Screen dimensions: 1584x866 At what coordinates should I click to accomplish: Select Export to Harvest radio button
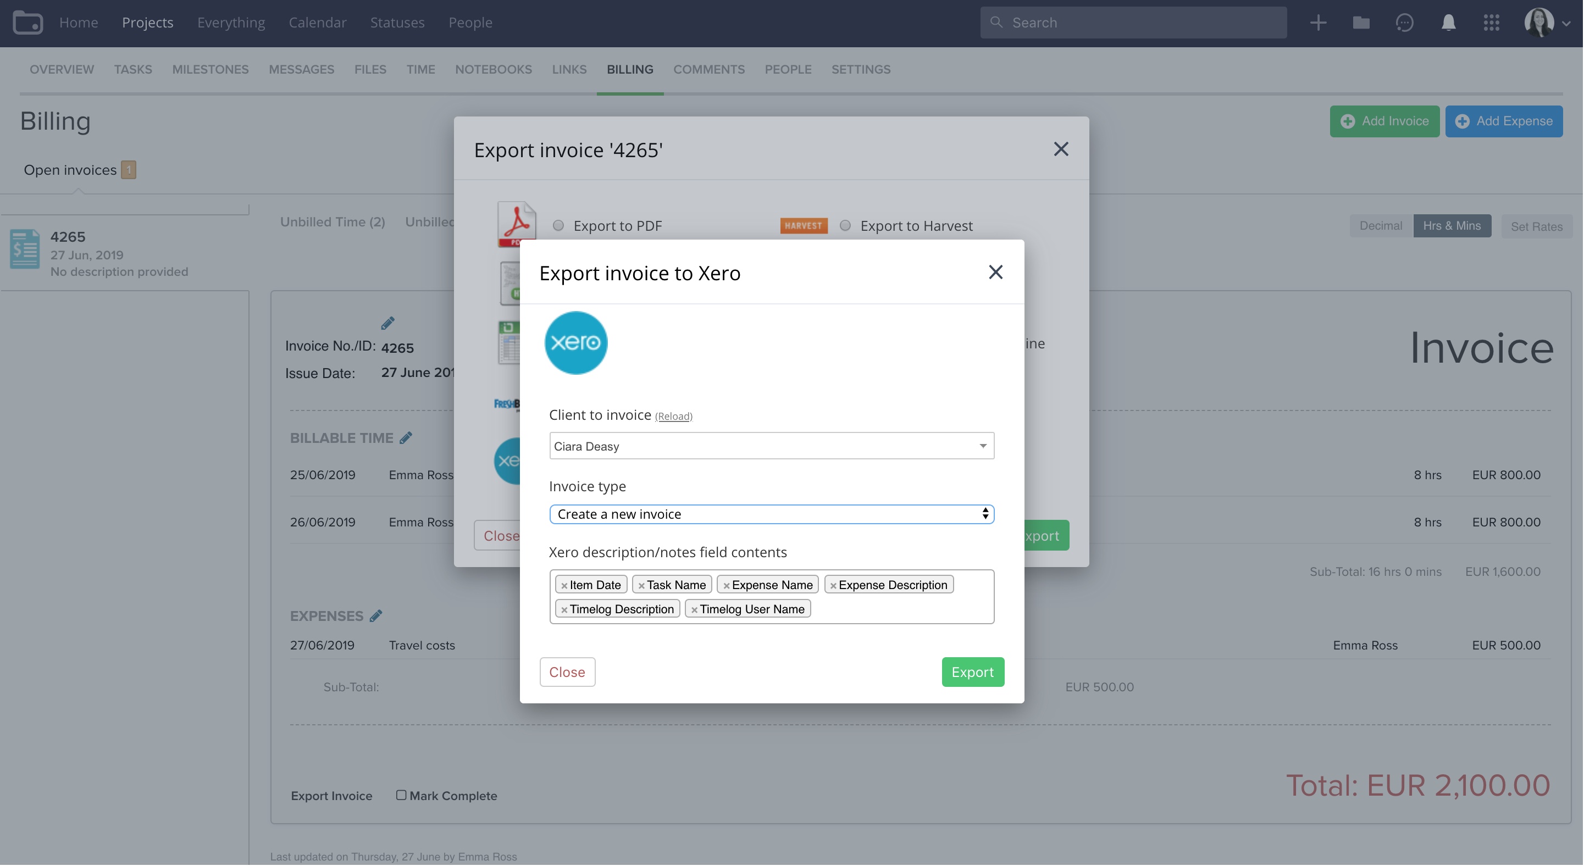click(x=845, y=225)
